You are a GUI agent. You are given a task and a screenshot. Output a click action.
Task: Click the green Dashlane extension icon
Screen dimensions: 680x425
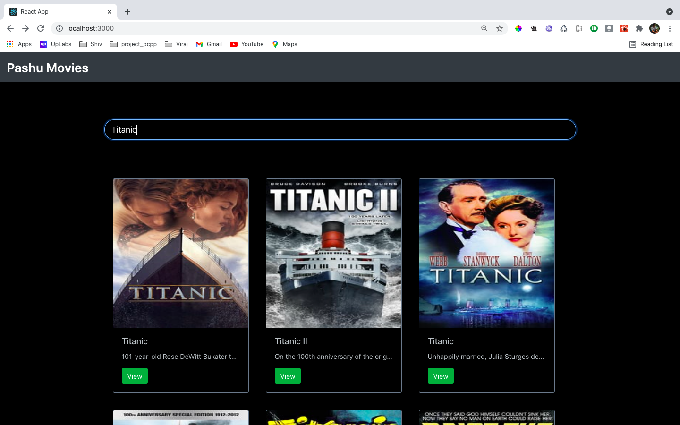(x=594, y=28)
